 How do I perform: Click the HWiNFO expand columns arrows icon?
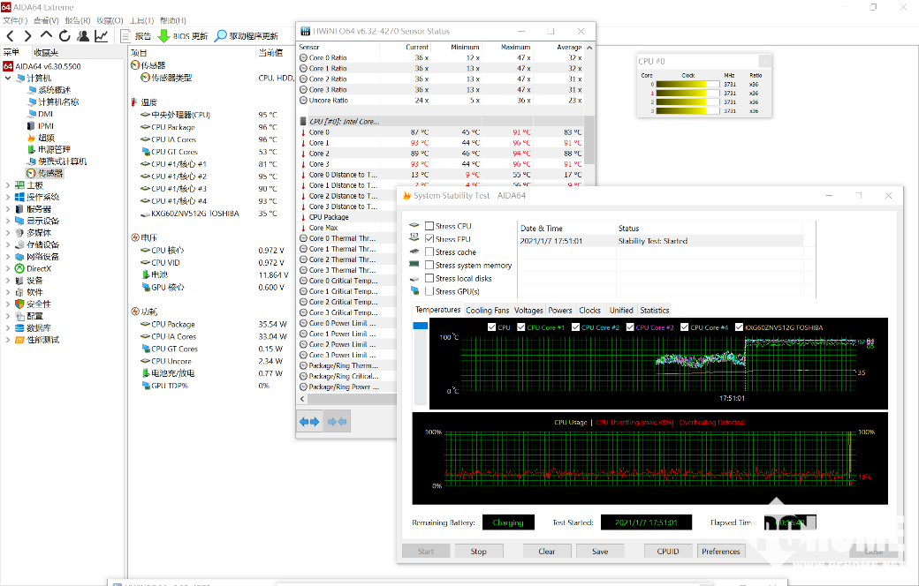[309, 423]
